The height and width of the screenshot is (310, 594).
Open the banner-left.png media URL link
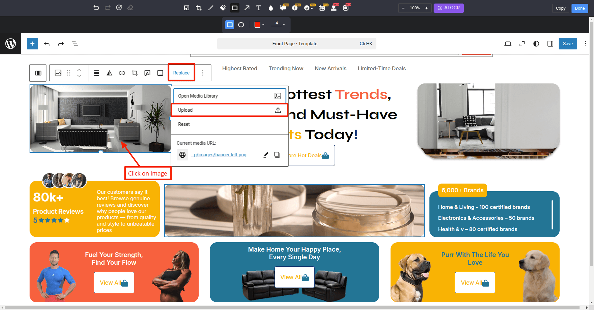219,155
